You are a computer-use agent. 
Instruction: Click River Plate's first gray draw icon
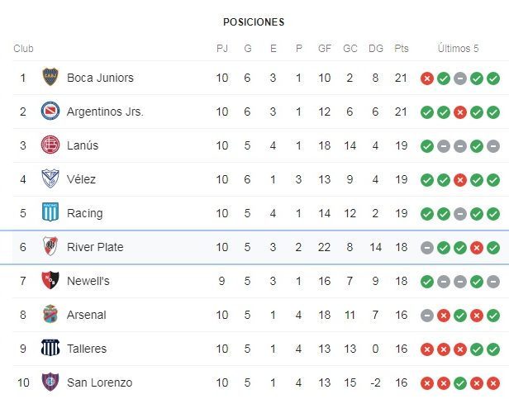pos(427,248)
